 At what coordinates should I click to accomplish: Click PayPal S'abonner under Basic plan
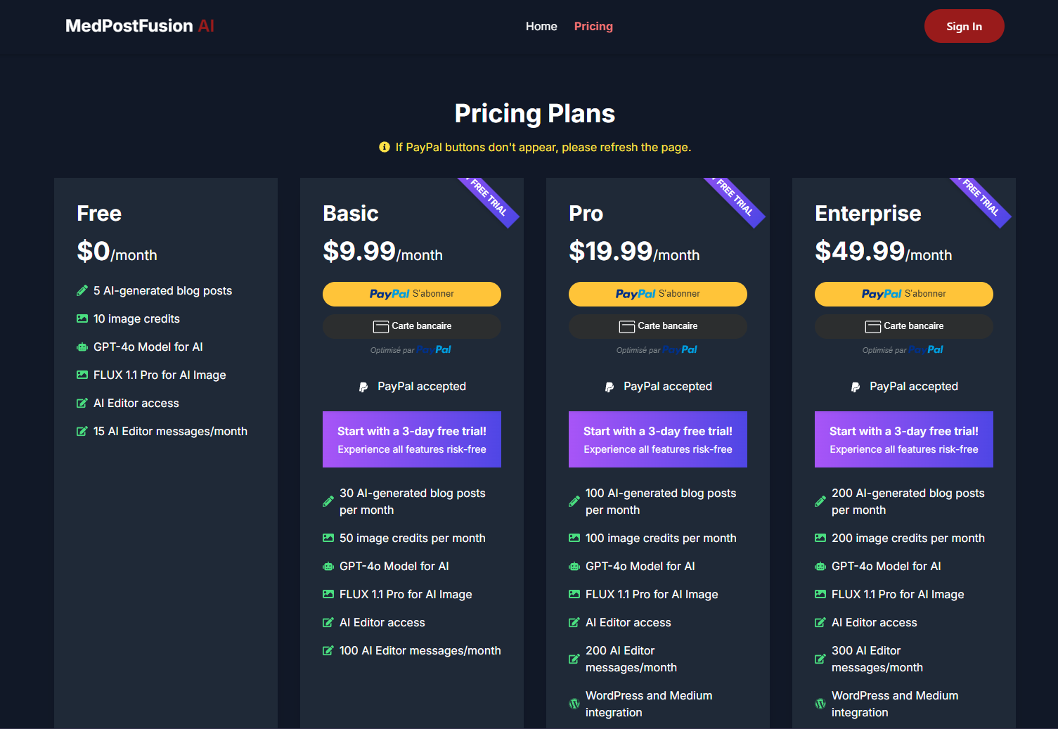click(x=411, y=294)
